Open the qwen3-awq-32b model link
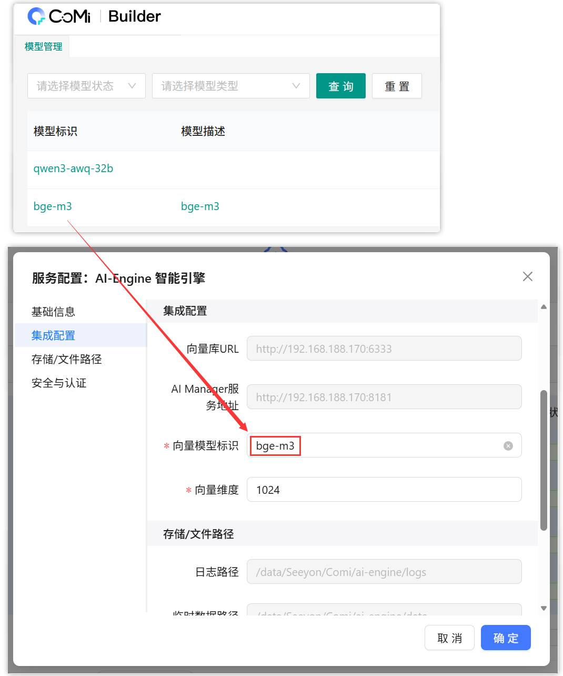 click(x=73, y=168)
